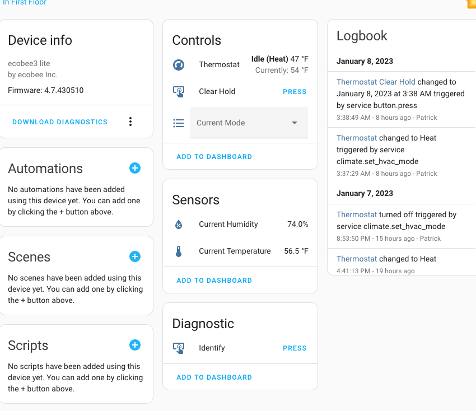The image size is (476, 411).
Task: Click the Identify touch icon under Diagnostic
Action: (179, 348)
